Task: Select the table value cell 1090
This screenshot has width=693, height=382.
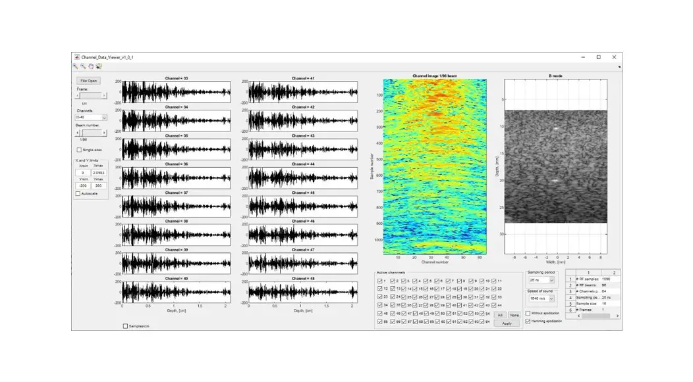Action: tap(610, 279)
